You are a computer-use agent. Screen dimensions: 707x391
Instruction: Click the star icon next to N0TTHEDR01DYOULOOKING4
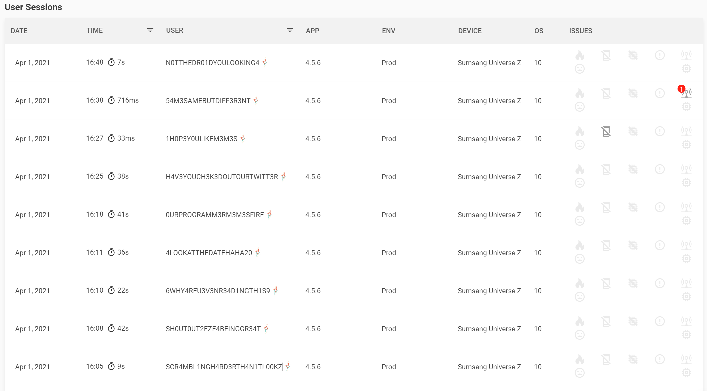point(265,62)
